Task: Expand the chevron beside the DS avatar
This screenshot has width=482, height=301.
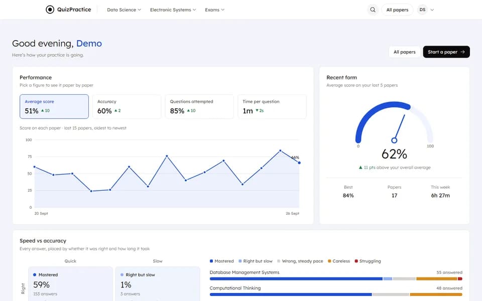Action: 432,10
